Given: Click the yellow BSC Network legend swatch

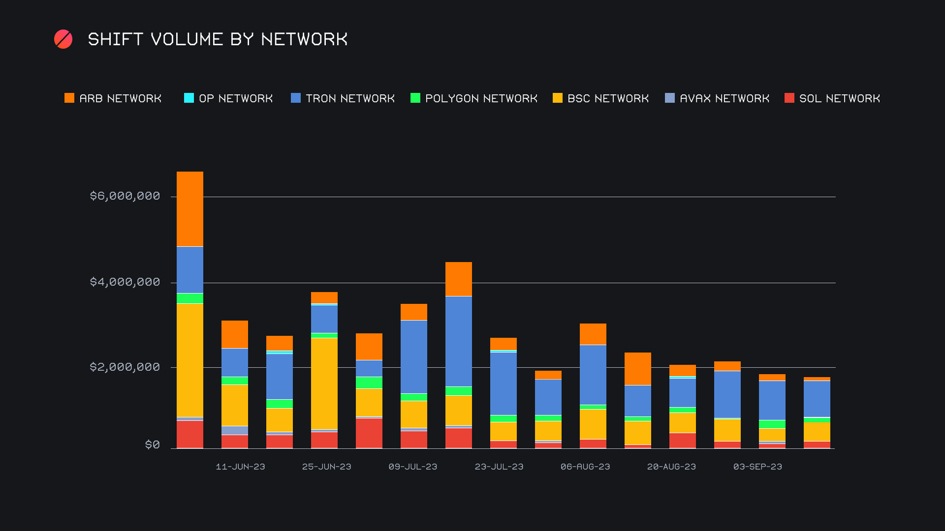Looking at the screenshot, I should [558, 98].
